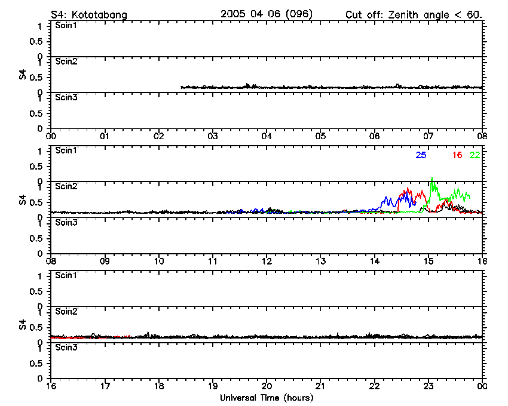
Task: Click the hour tick label '04'
Action: click(x=267, y=136)
